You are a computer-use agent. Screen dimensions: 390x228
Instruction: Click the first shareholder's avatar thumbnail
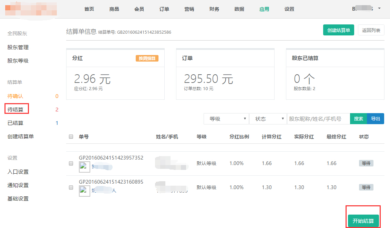pos(84,167)
